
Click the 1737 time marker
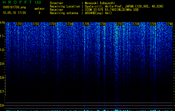pyautogui.click(x=119, y=24)
